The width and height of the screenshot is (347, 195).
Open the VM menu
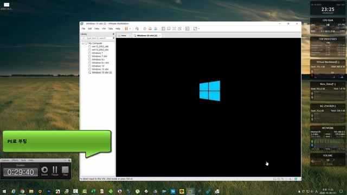(x=104, y=29)
